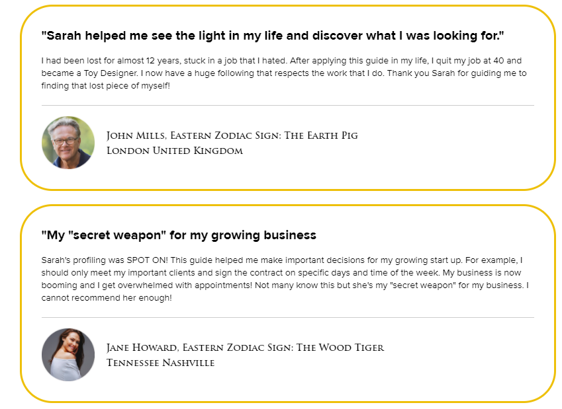Click John Mills' round profile photo
562x409 pixels.
click(68, 143)
